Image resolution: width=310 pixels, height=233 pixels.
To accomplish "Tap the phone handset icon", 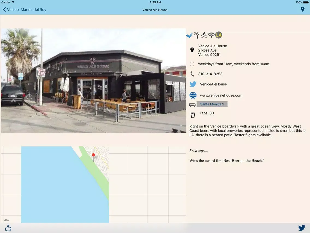I will [x=192, y=74].
